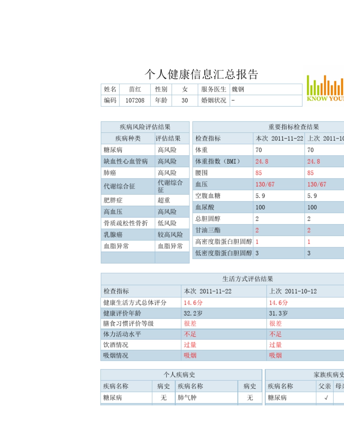Click the 甘油三酯 indicator label
Image resolution: width=344 pixels, height=446 pixels.
click(x=208, y=230)
